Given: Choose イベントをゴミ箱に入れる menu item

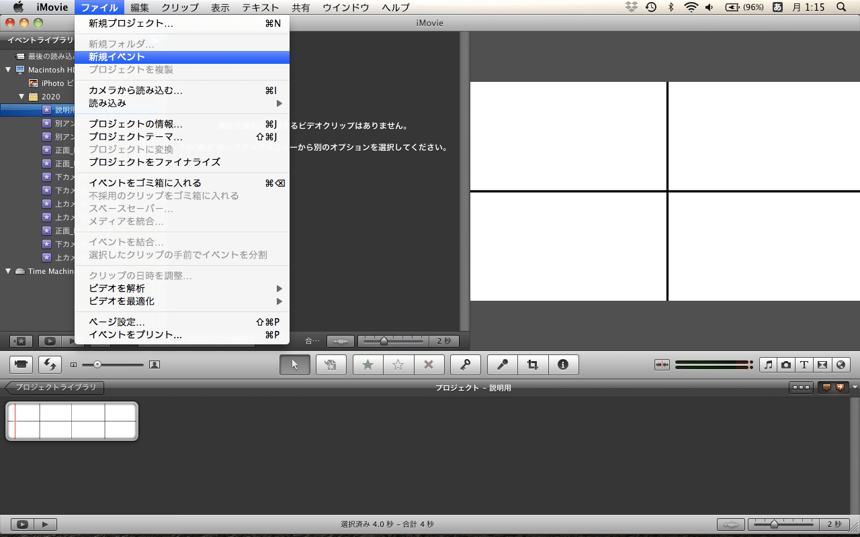Looking at the screenshot, I should (182, 183).
